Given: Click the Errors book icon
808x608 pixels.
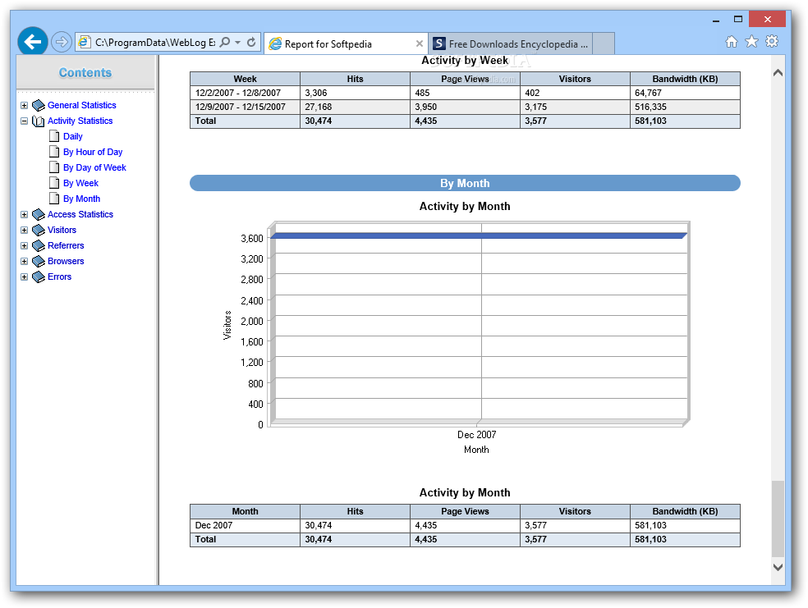Looking at the screenshot, I should [38, 277].
